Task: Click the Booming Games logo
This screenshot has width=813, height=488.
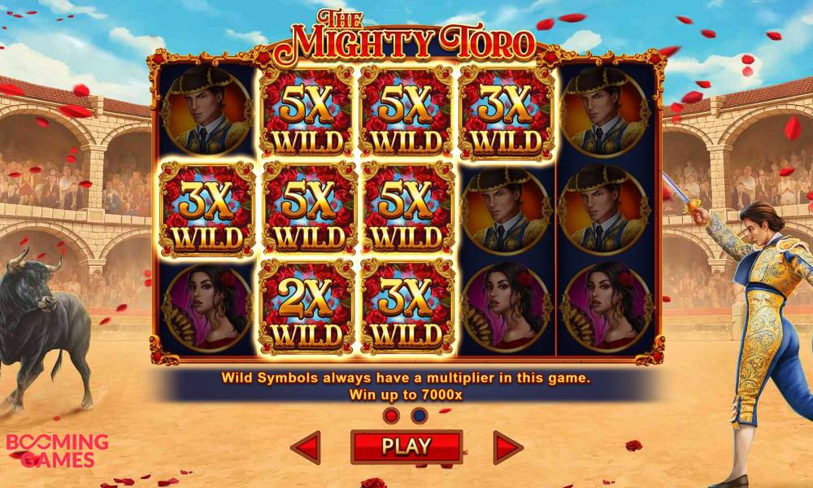Action: pos(57,451)
